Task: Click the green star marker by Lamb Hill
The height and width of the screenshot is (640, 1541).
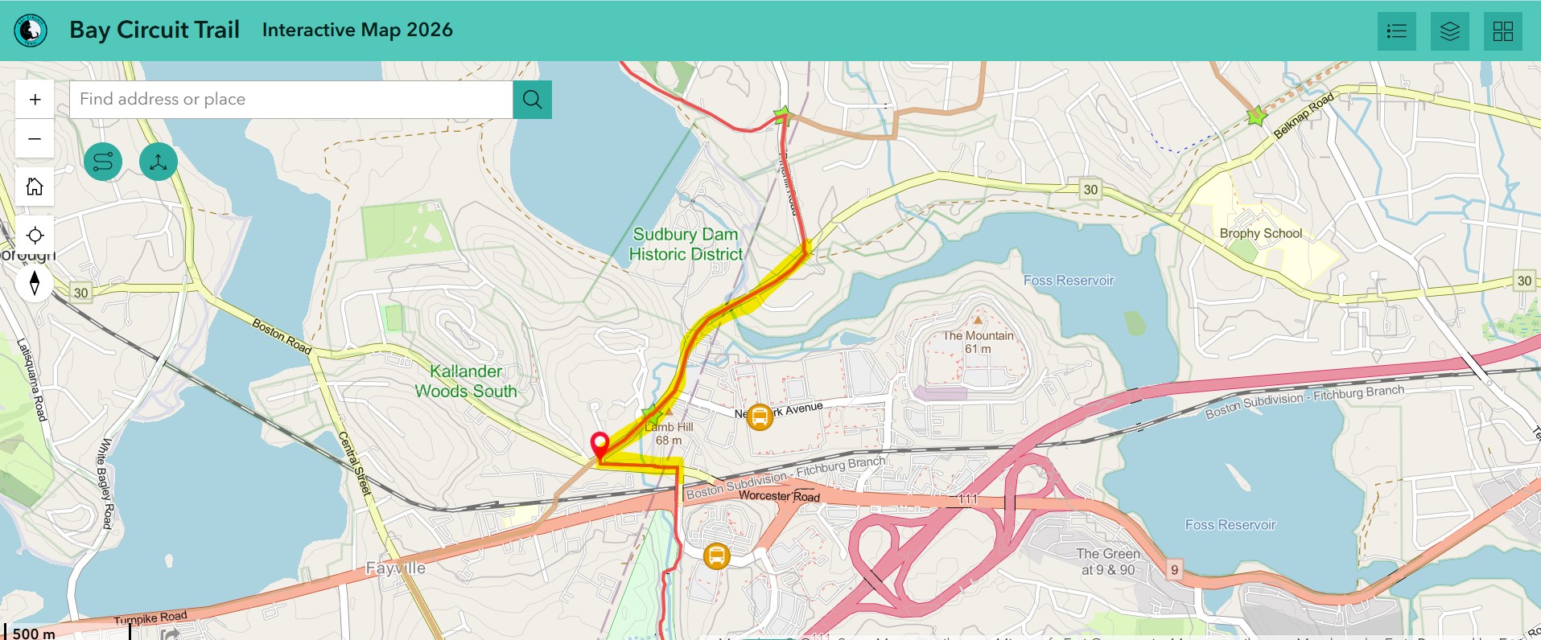Action: coord(652,415)
